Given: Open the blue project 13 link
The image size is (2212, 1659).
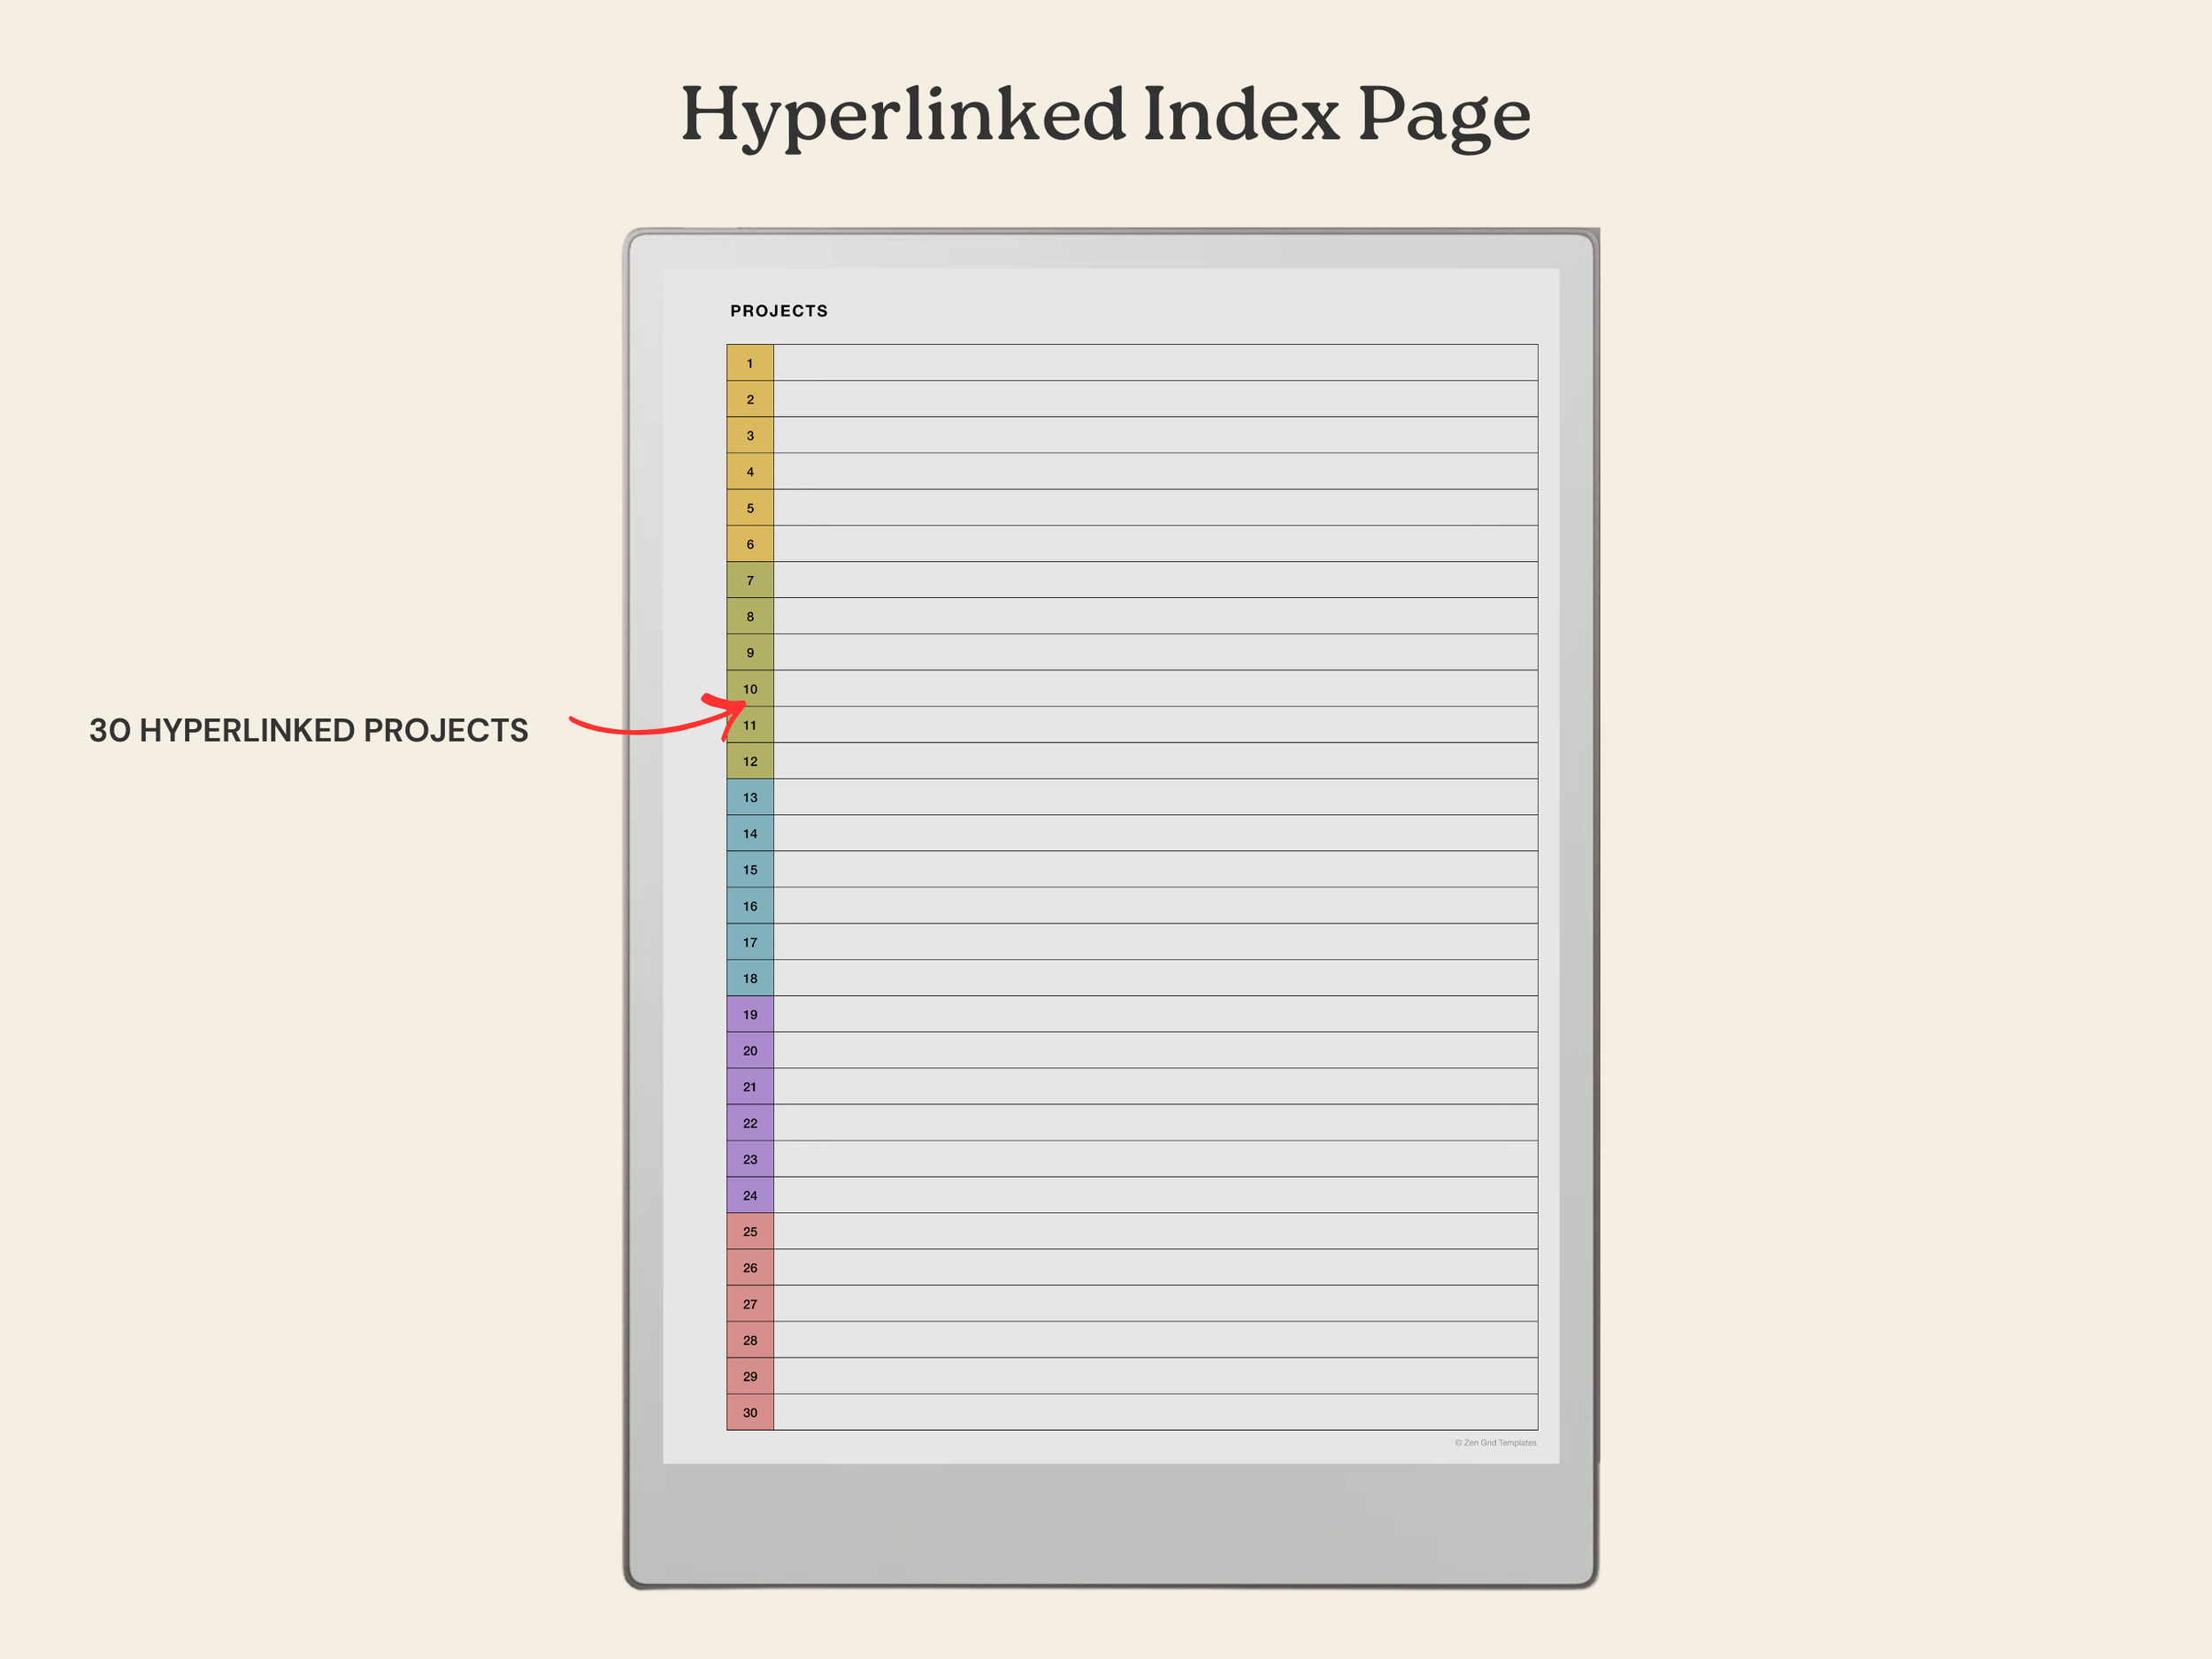Looking at the screenshot, I should (x=750, y=797).
